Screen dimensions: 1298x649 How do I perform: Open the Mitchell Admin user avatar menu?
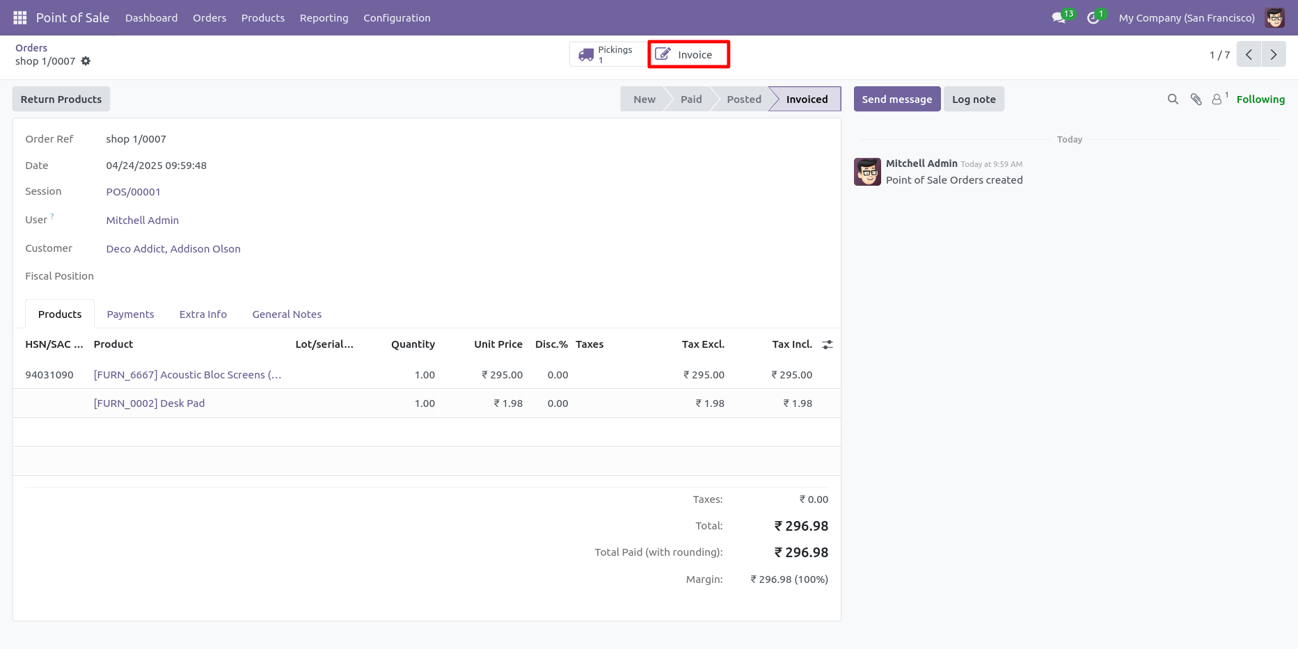click(x=1275, y=17)
